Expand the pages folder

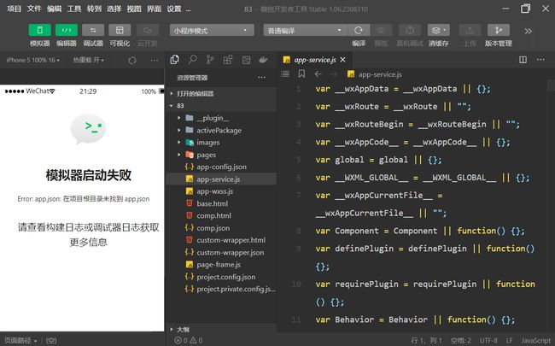point(221,155)
